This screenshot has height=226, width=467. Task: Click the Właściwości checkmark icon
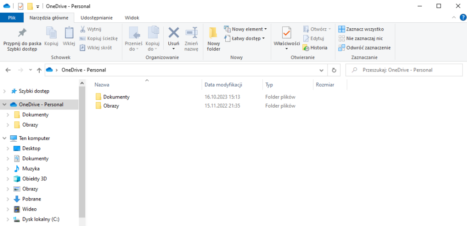pyautogui.click(x=286, y=33)
